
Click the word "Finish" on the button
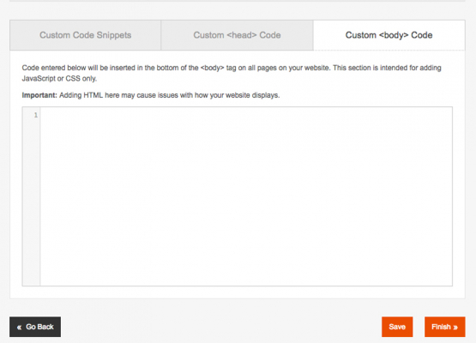pyautogui.click(x=441, y=327)
